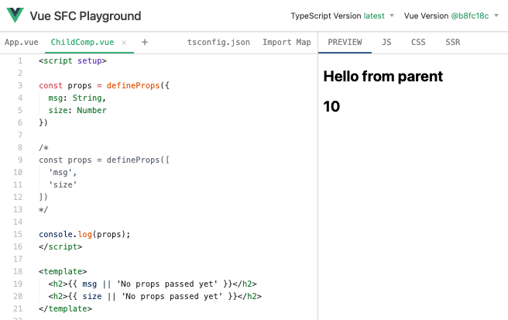Click the Vue Version @b8fc18c label
The image size is (508, 320).
click(x=446, y=16)
